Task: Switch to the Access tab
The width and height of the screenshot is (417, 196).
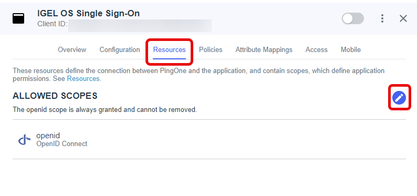Action: (x=317, y=50)
